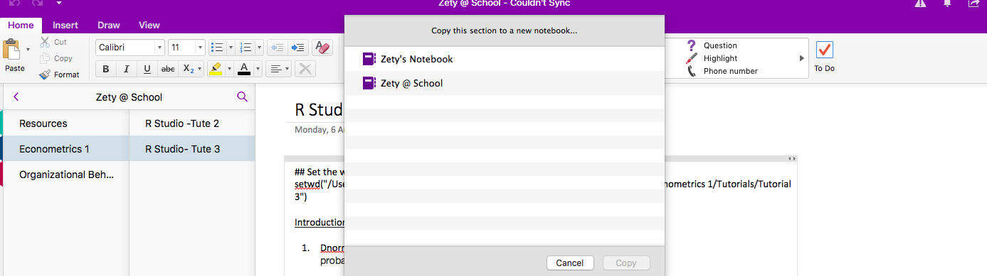Go back from the Zety @ School notebook

16,97
